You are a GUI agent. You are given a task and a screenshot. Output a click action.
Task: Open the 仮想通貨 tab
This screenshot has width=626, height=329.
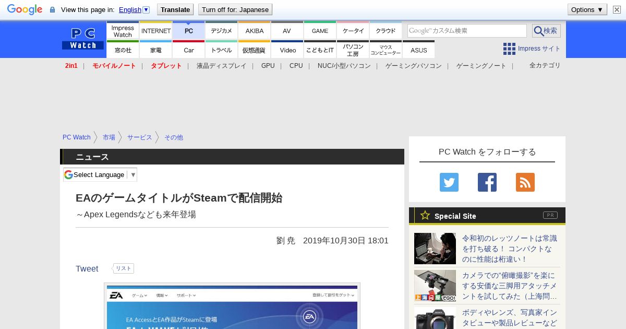click(255, 50)
